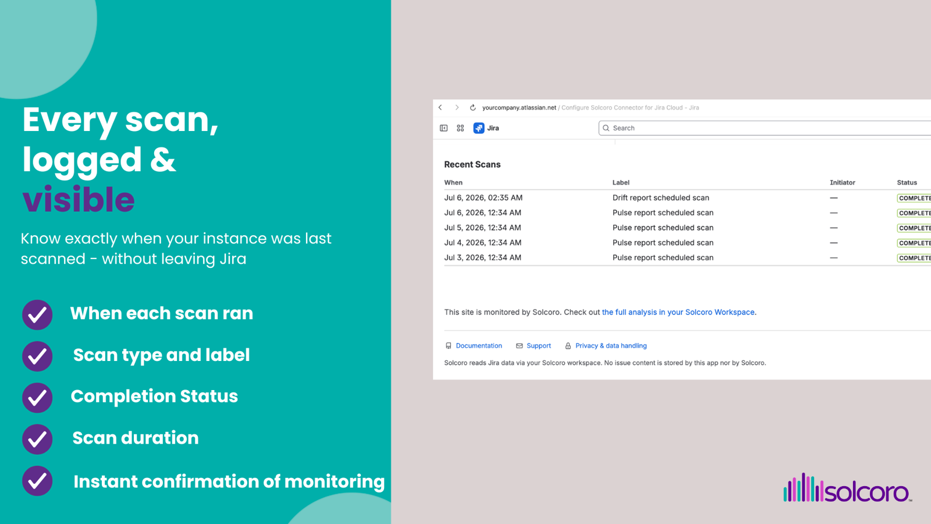Click the Solcoro logo

coord(847,488)
